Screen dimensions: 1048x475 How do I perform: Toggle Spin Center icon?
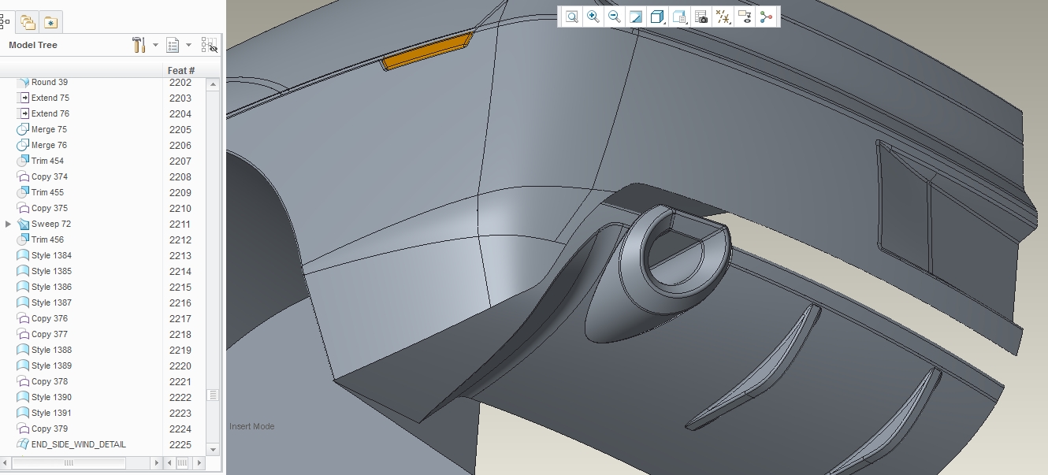click(767, 17)
